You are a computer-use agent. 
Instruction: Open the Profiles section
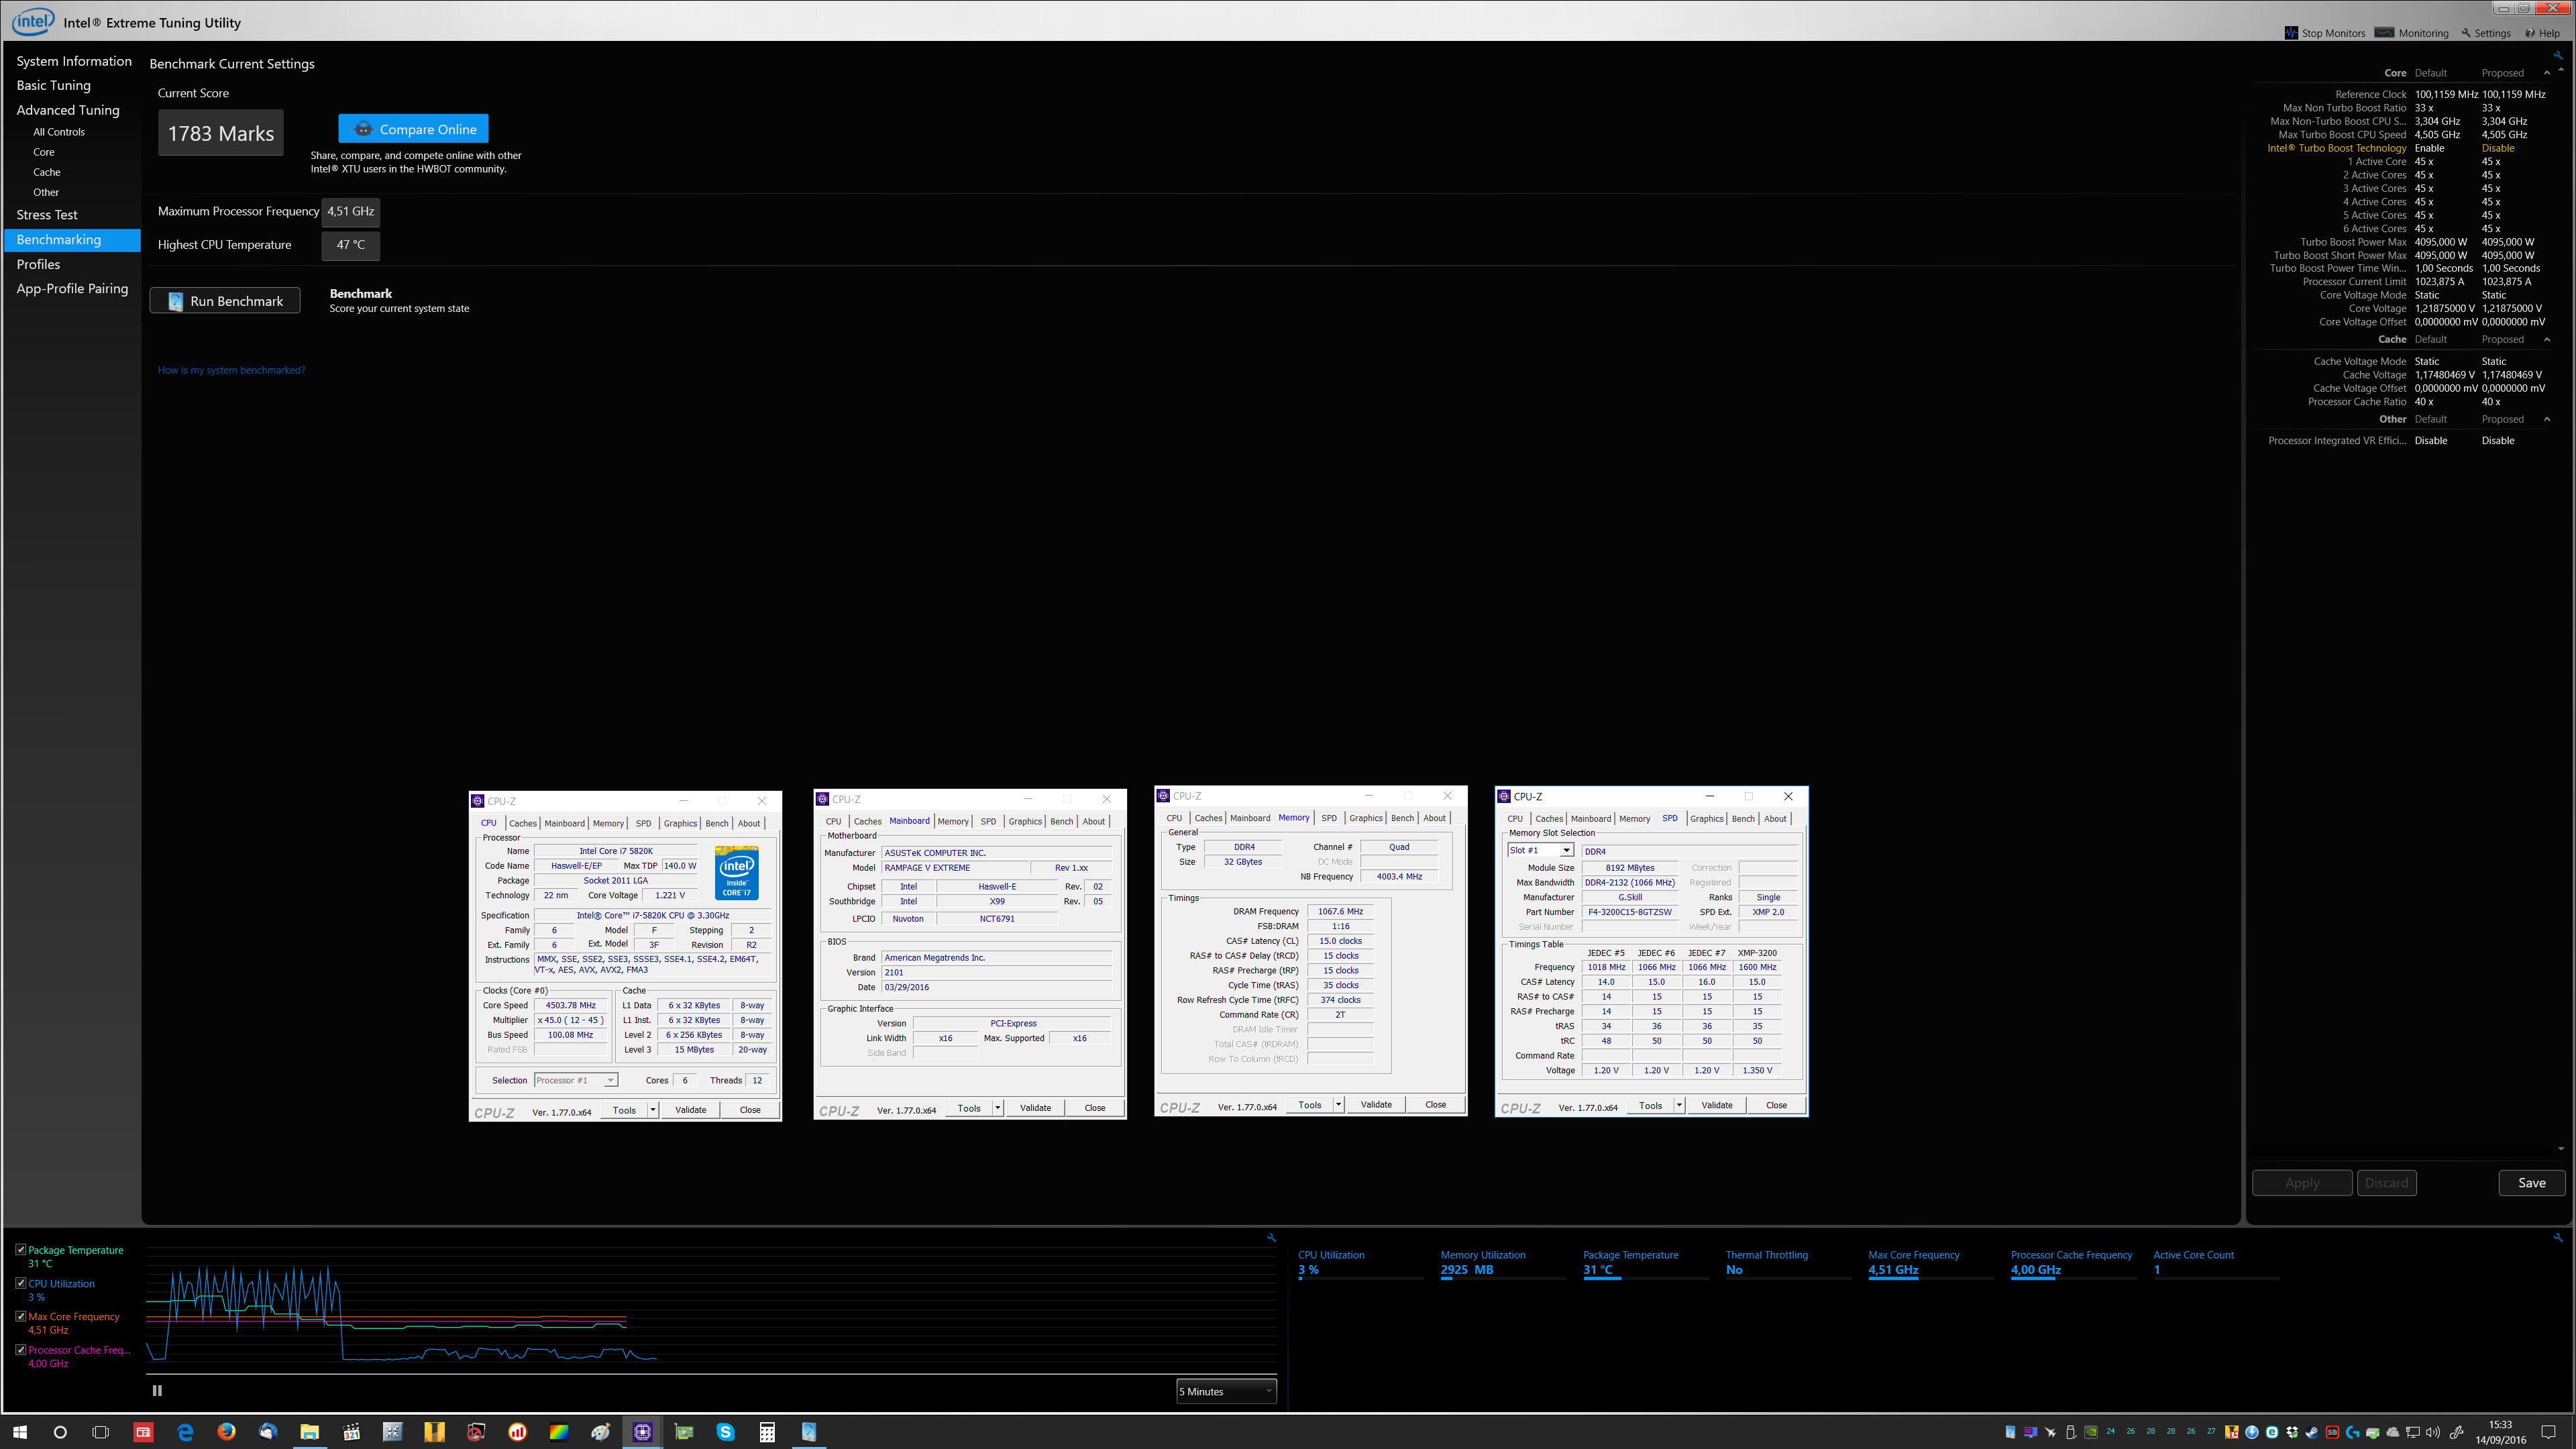pos(38,264)
